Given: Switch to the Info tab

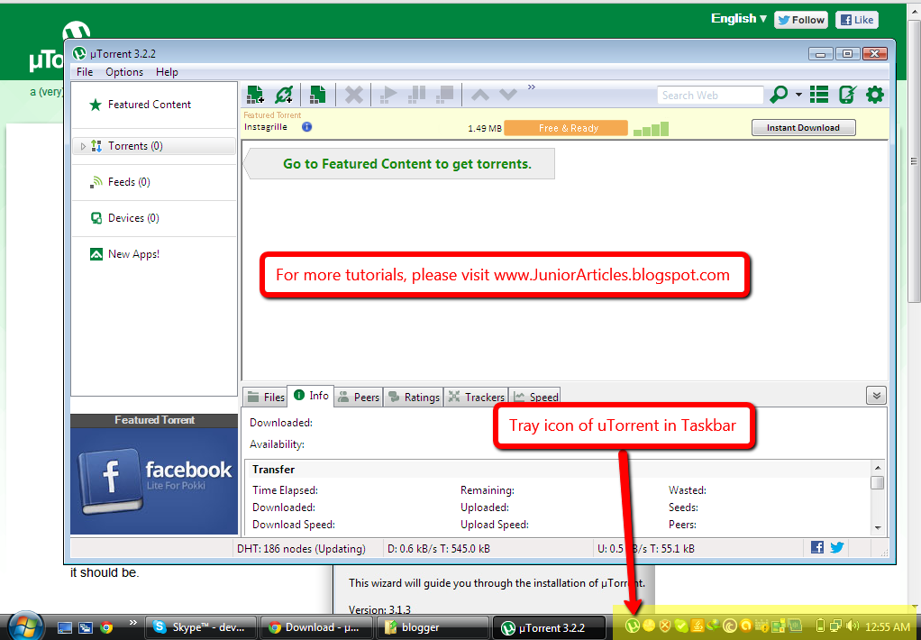Looking at the screenshot, I should tap(312, 396).
